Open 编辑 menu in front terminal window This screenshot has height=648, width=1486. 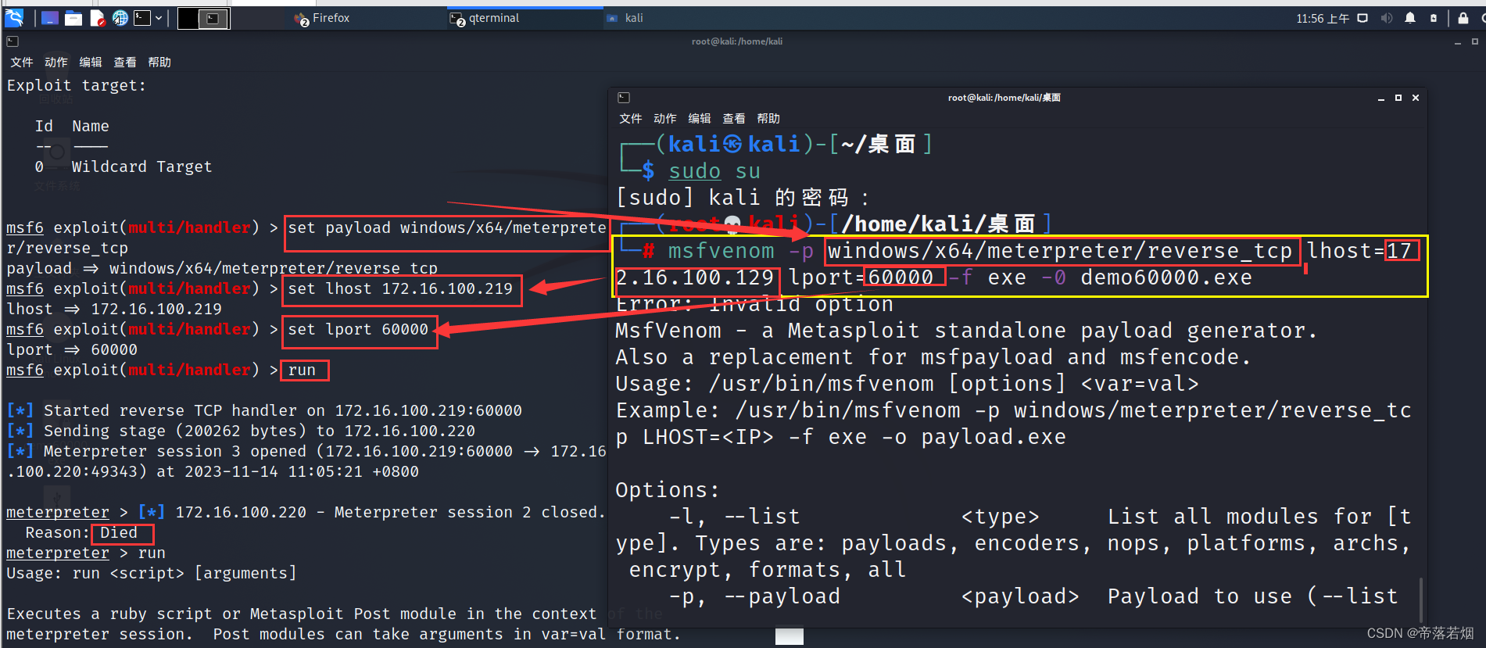[700, 119]
